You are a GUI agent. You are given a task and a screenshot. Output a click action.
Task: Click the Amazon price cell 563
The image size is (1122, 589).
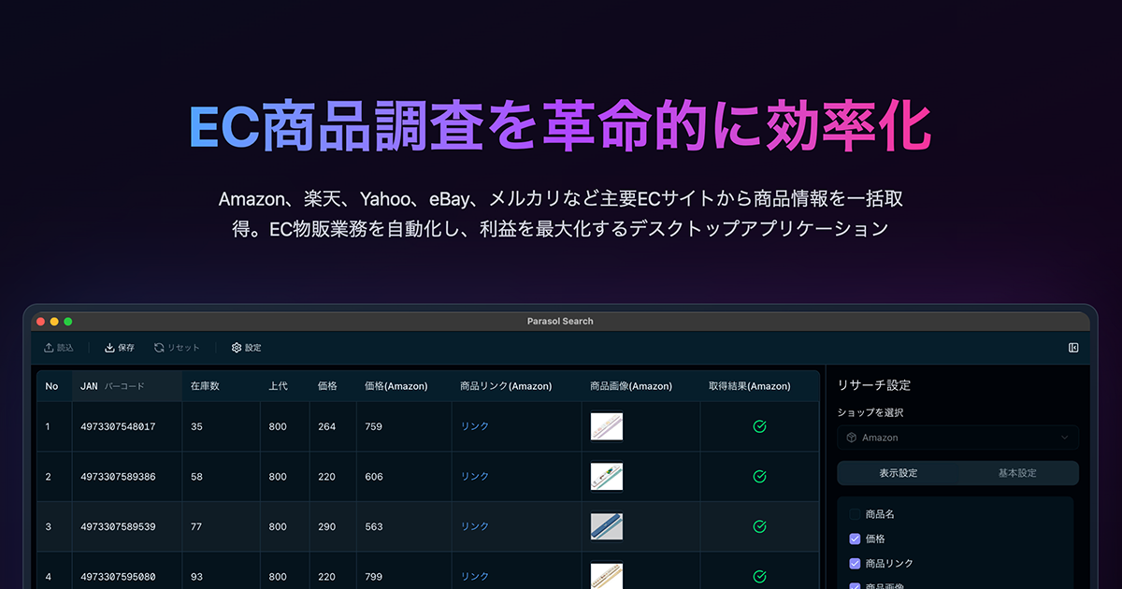404,526
